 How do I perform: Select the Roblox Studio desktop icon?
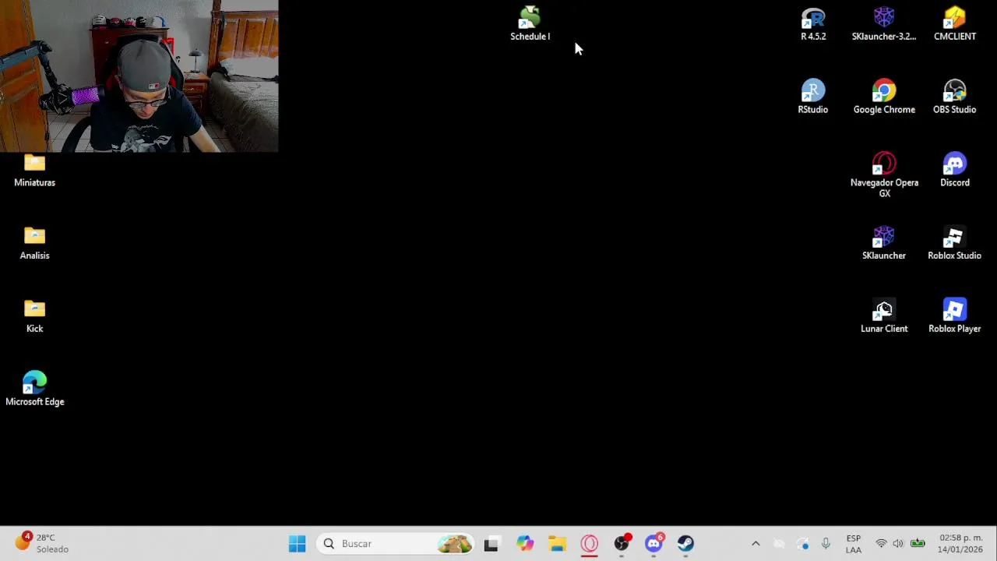955,243
